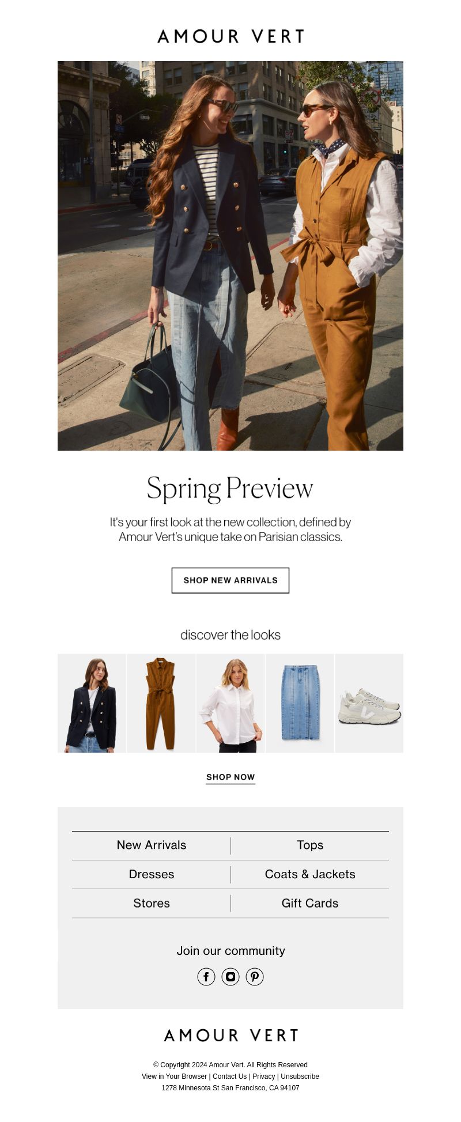The height and width of the screenshot is (1122, 461).
Task: Select the white sneakers product thumbnail
Action: click(x=369, y=703)
